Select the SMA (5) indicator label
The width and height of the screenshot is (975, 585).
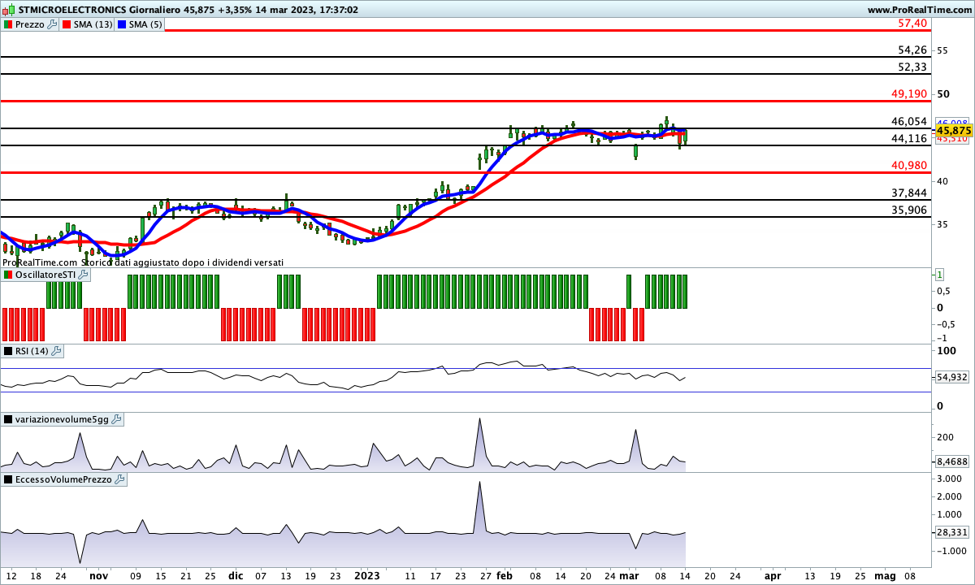point(145,24)
